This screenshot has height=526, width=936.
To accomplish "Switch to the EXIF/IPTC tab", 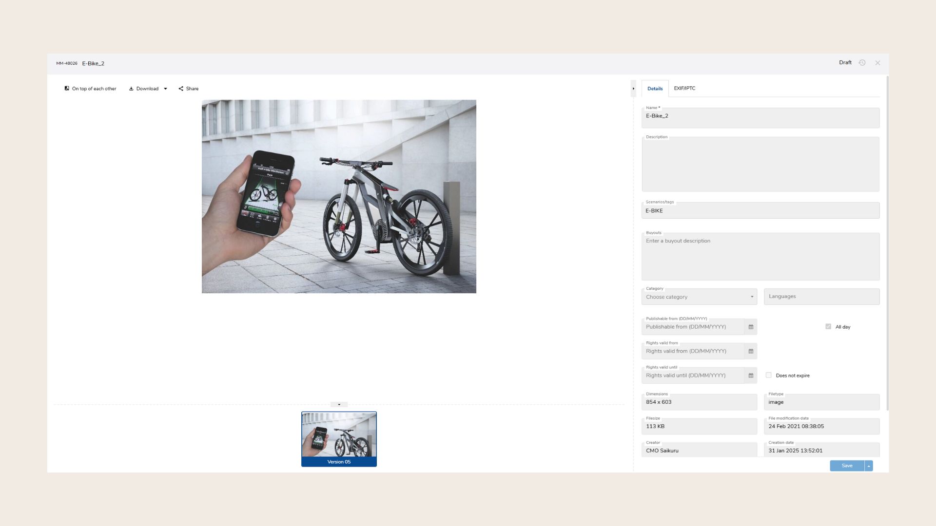I will pos(684,88).
